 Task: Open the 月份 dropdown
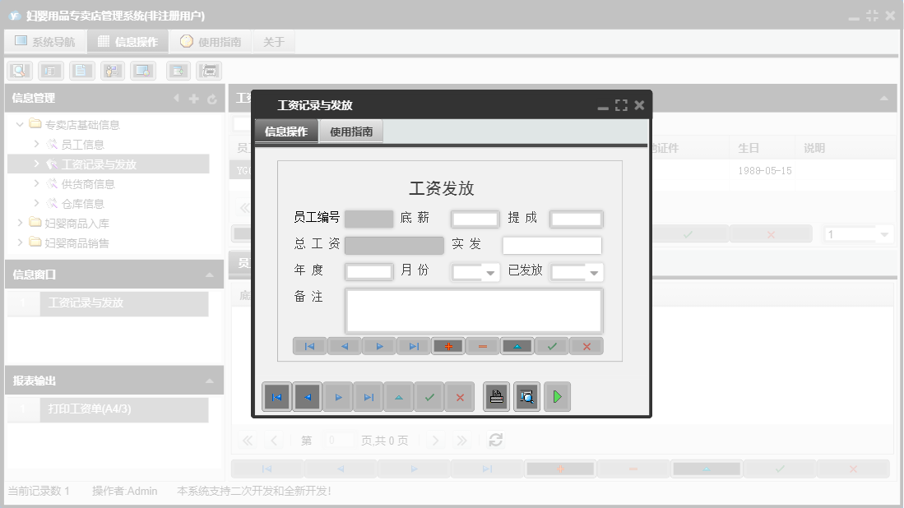click(x=490, y=271)
